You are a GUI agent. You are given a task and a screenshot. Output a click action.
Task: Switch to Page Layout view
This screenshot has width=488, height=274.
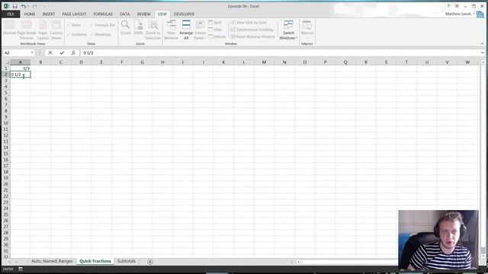coord(43,30)
